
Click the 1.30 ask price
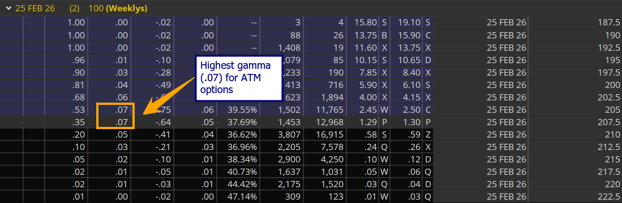click(x=412, y=122)
